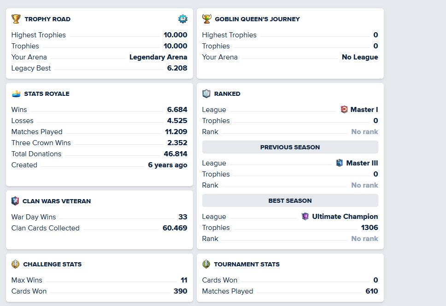
Task: Click the Clan Wars Veteran icon
Action: tap(15, 201)
